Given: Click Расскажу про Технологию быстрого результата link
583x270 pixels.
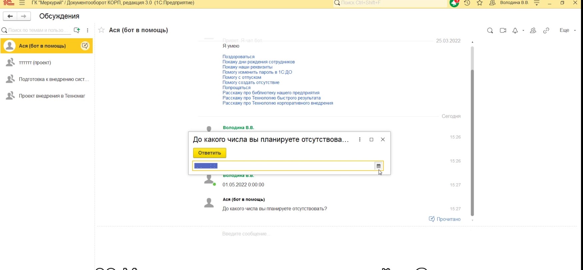Looking at the screenshot, I should 272,98.
